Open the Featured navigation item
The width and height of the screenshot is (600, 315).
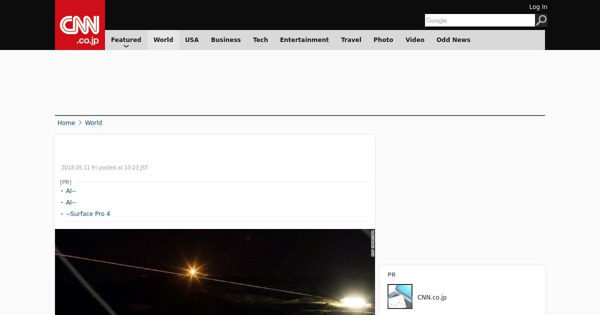126,40
